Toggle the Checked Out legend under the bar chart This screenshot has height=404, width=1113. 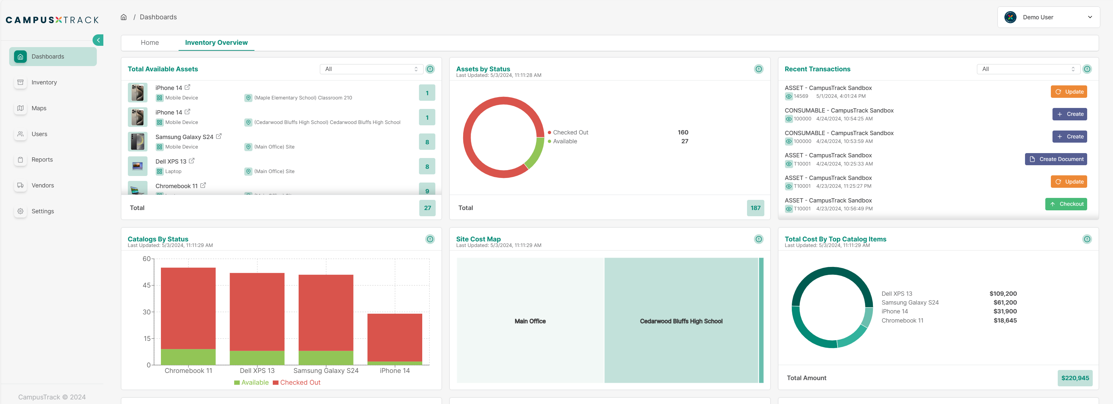coord(296,382)
